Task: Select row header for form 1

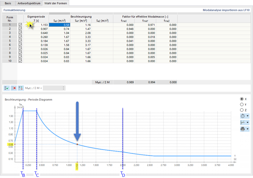Action: (10, 25)
